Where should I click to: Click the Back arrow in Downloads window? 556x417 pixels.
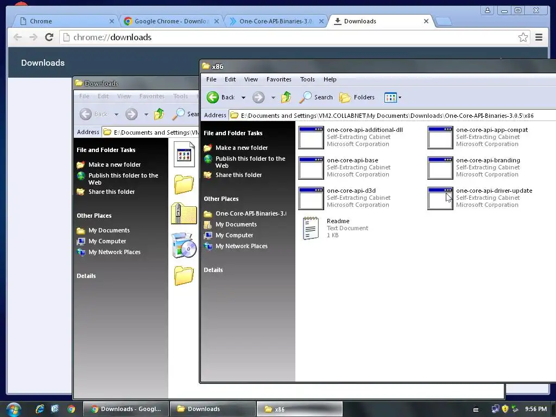tap(85, 114)
